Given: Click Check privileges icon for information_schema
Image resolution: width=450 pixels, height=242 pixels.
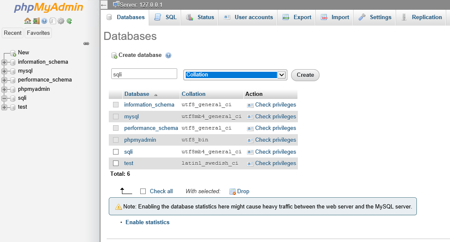Looking at the screenshot, I should (x=250, y=105).
